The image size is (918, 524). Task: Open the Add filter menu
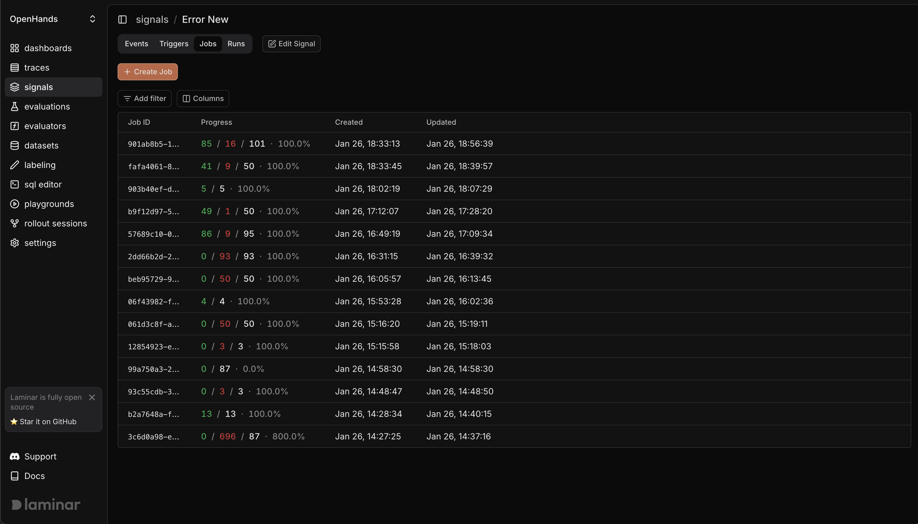tap(144, 99)
